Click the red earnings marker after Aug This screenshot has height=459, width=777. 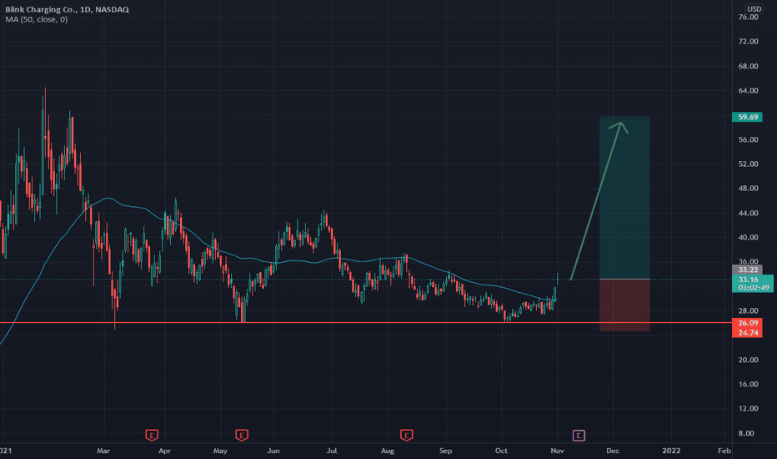406,435
